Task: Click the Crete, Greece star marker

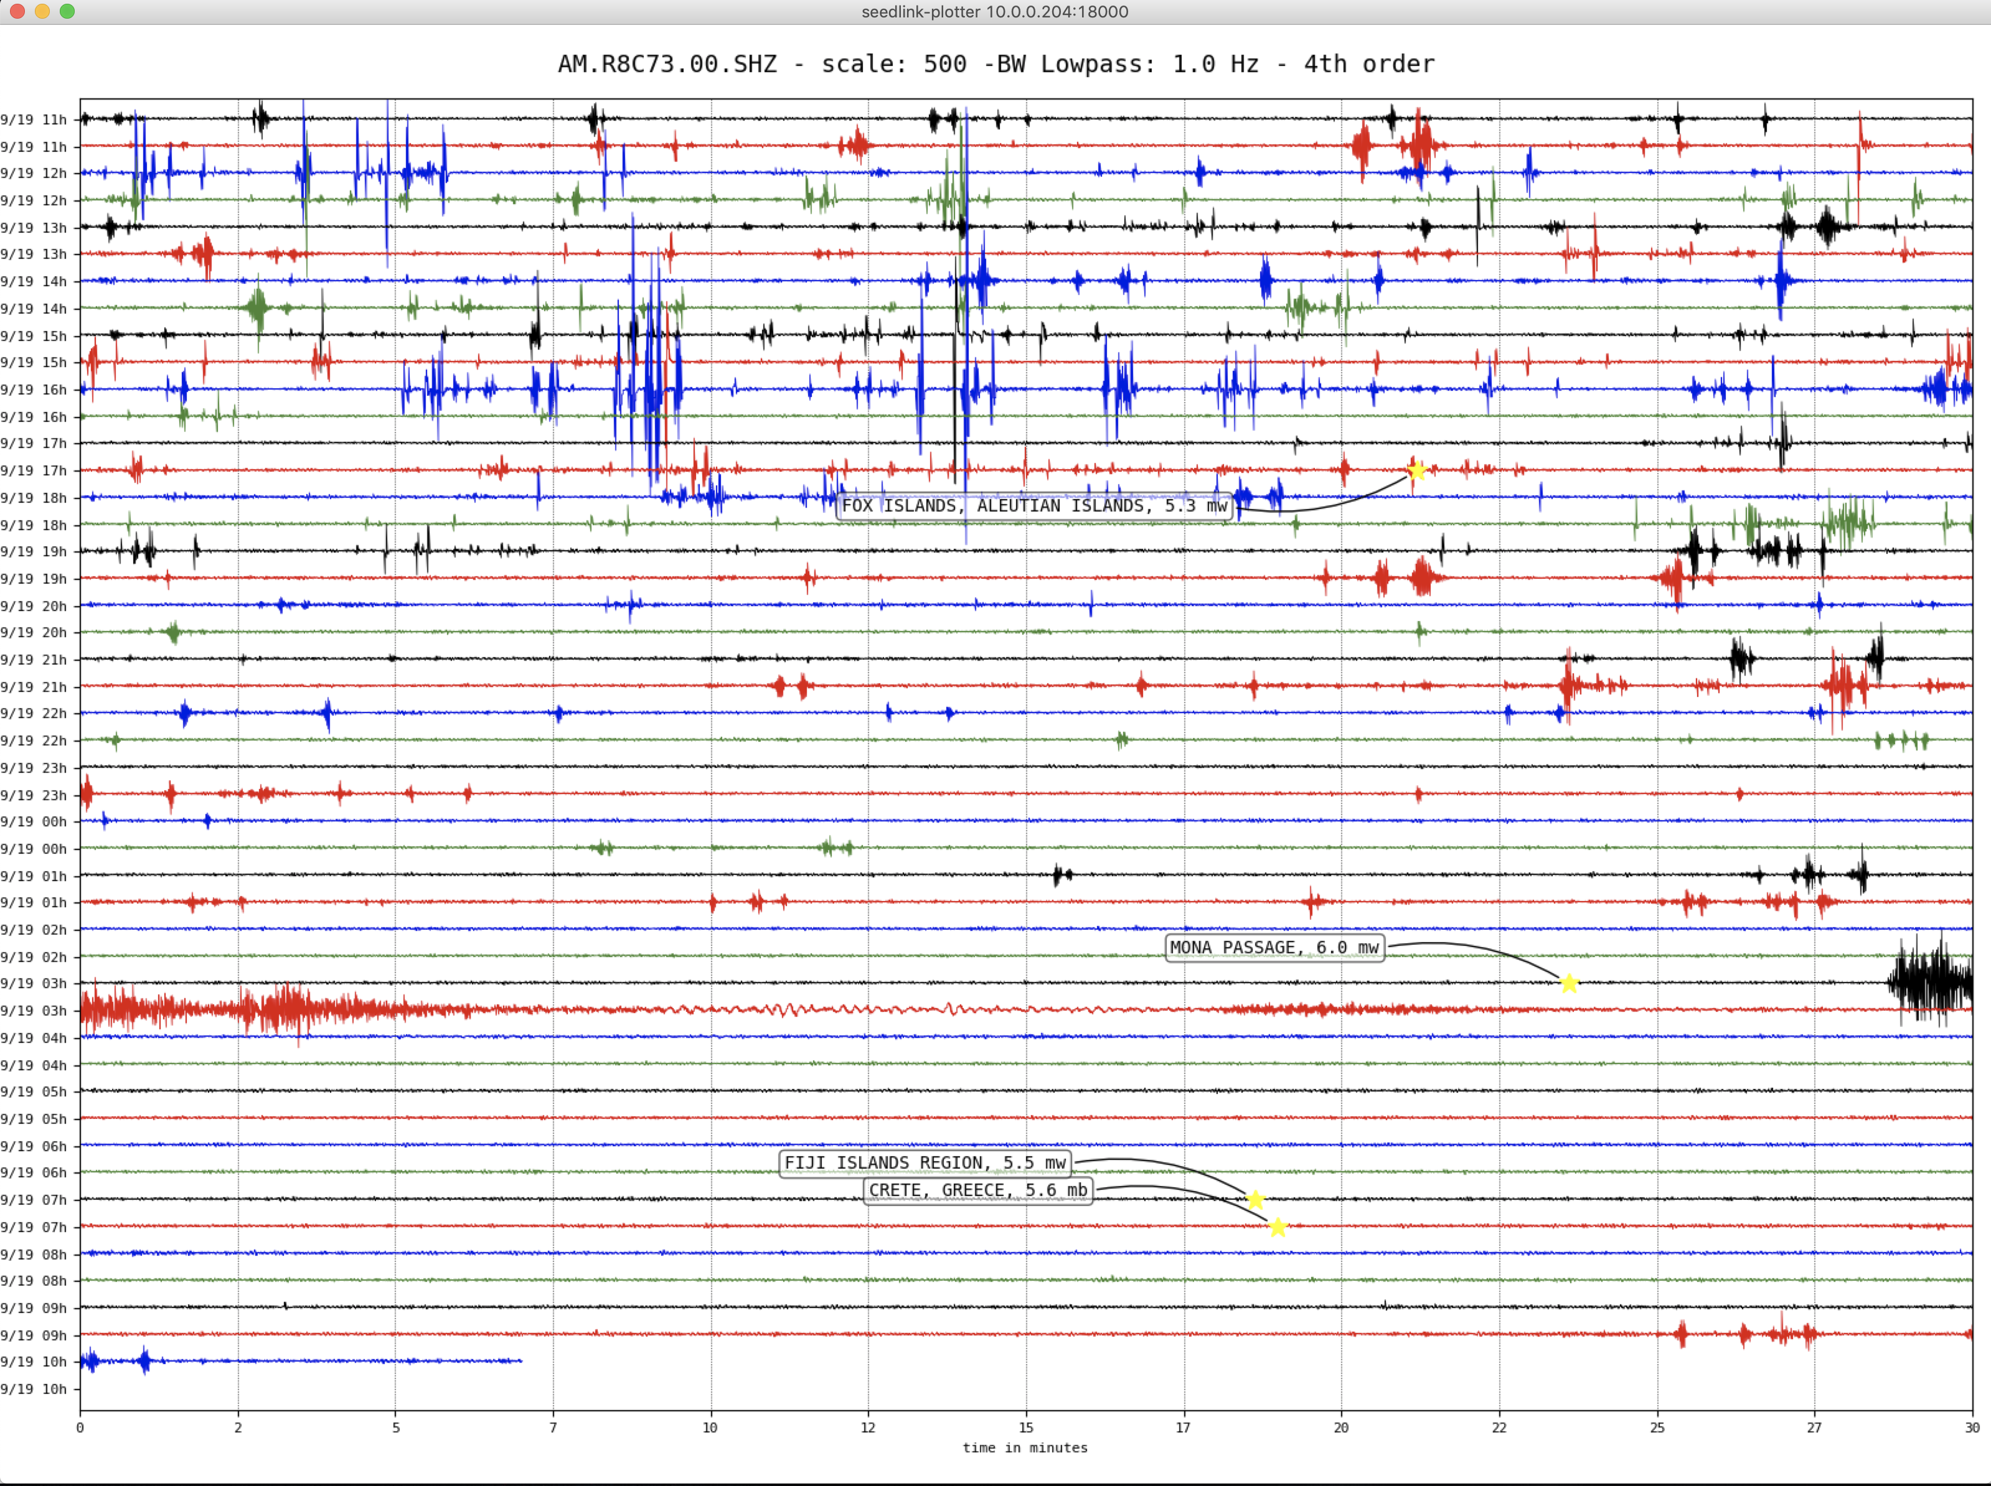Action: (x=1278, y=1227)
